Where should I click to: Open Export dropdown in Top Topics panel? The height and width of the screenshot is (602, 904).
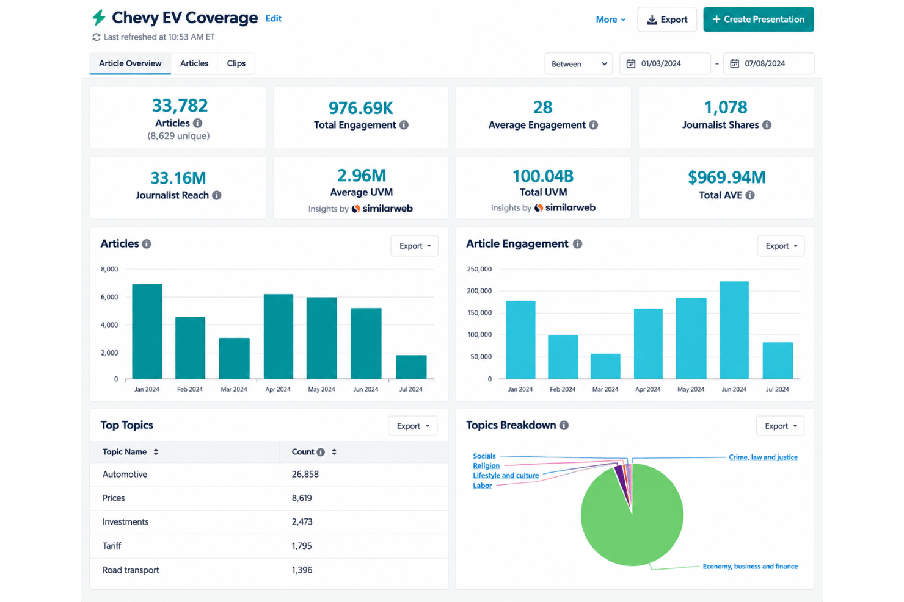[413, 426]
